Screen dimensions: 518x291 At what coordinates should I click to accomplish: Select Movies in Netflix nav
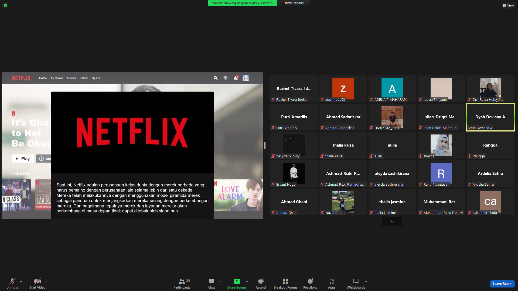[71, 78]
